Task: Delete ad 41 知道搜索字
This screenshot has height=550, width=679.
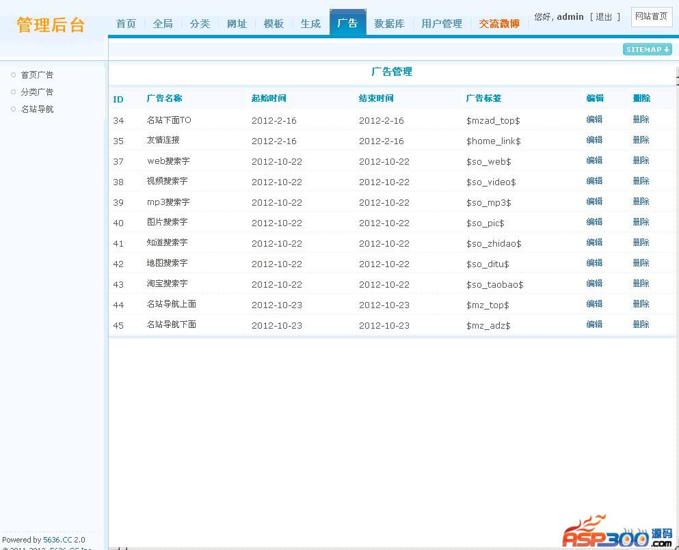Action: pos(641,243)
